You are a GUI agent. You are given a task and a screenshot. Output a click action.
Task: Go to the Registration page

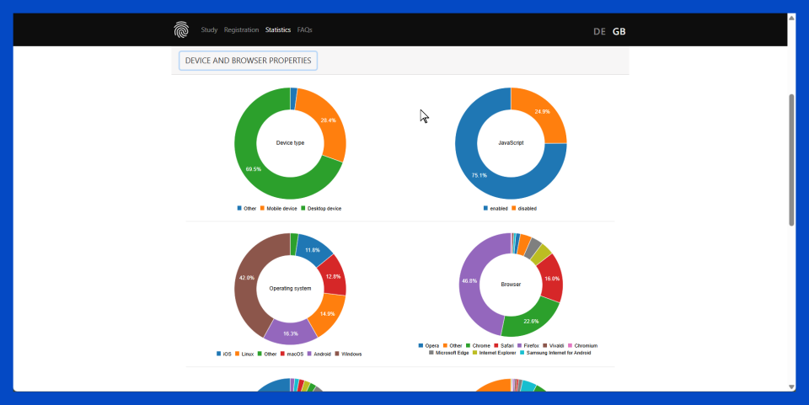pyautogui.click(x=241, y=29)
